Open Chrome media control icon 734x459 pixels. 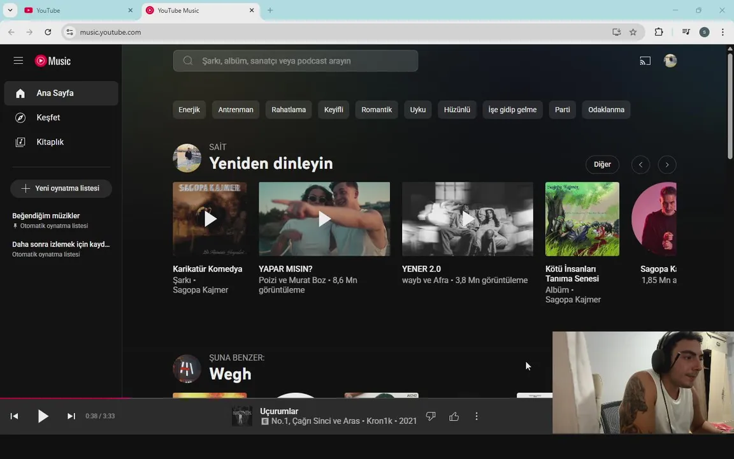click(686, 32)
